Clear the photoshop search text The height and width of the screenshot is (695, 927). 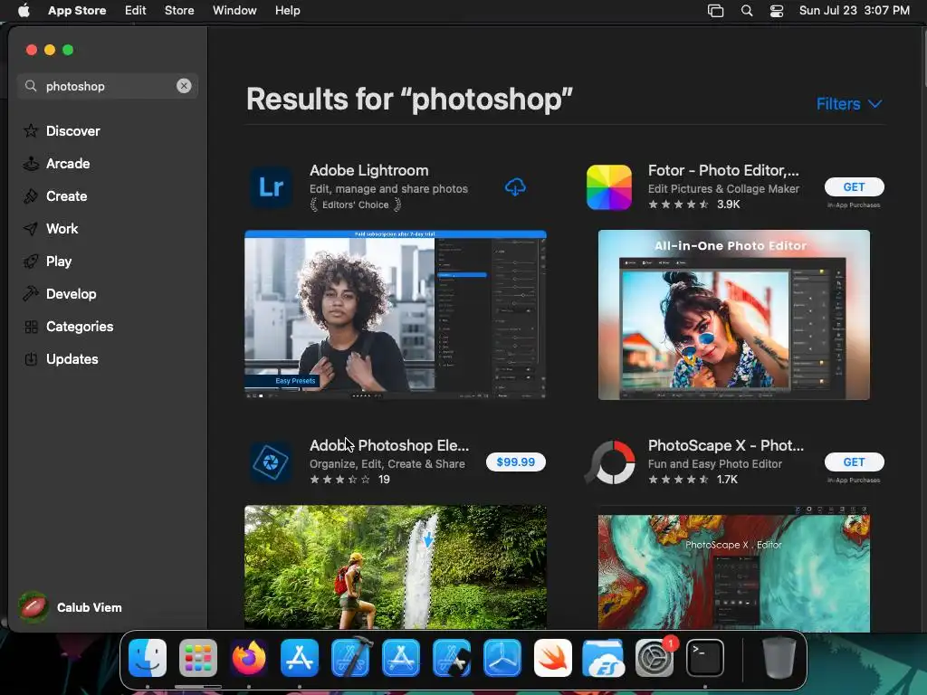pyautogui.click(x=184, y=86)
